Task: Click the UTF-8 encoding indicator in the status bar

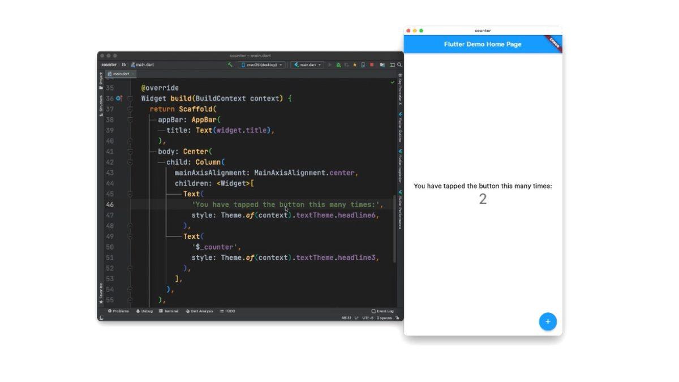Action: click(x=368, y=318)
